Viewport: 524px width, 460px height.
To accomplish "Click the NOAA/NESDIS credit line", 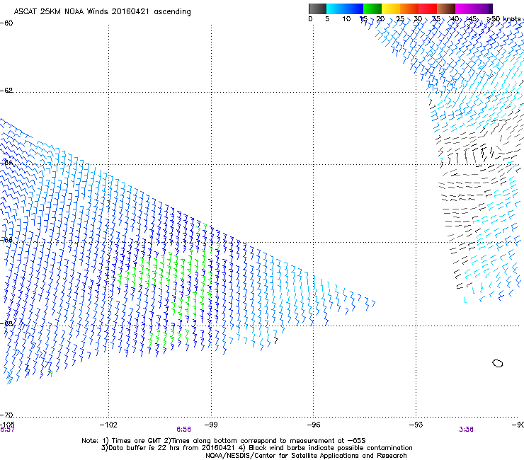I will [x=306, y=456].
